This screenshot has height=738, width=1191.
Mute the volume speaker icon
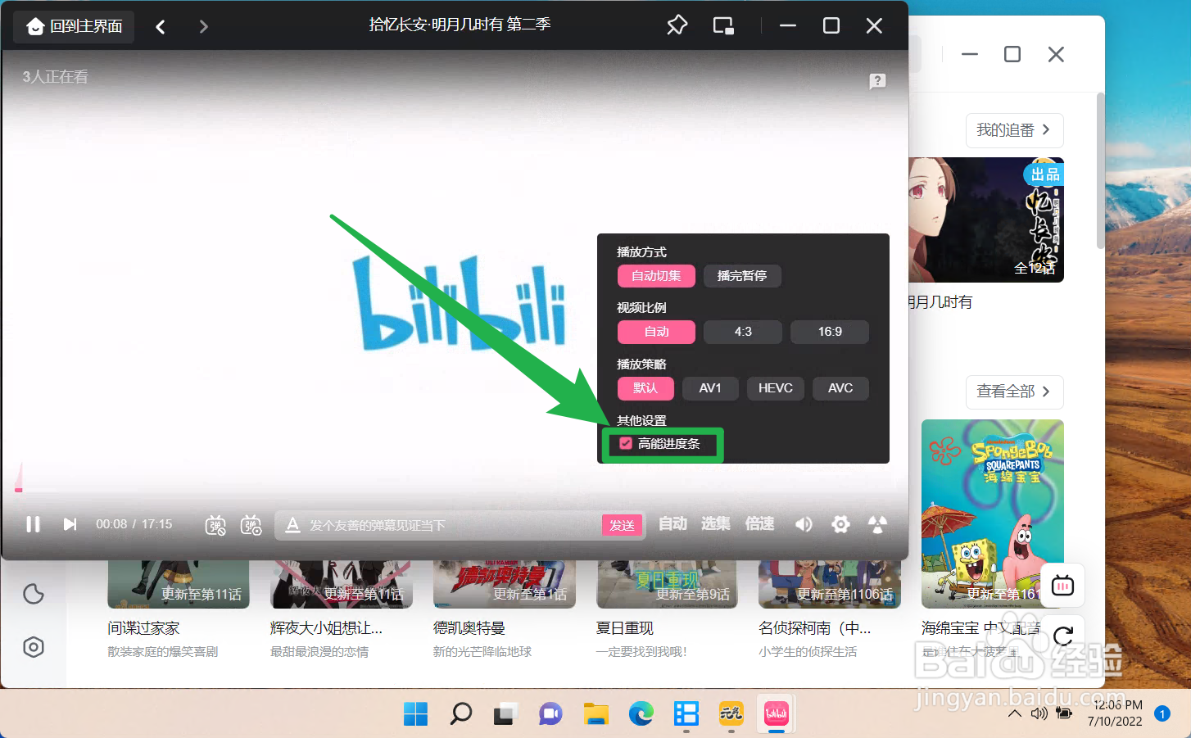coord(804,524)
